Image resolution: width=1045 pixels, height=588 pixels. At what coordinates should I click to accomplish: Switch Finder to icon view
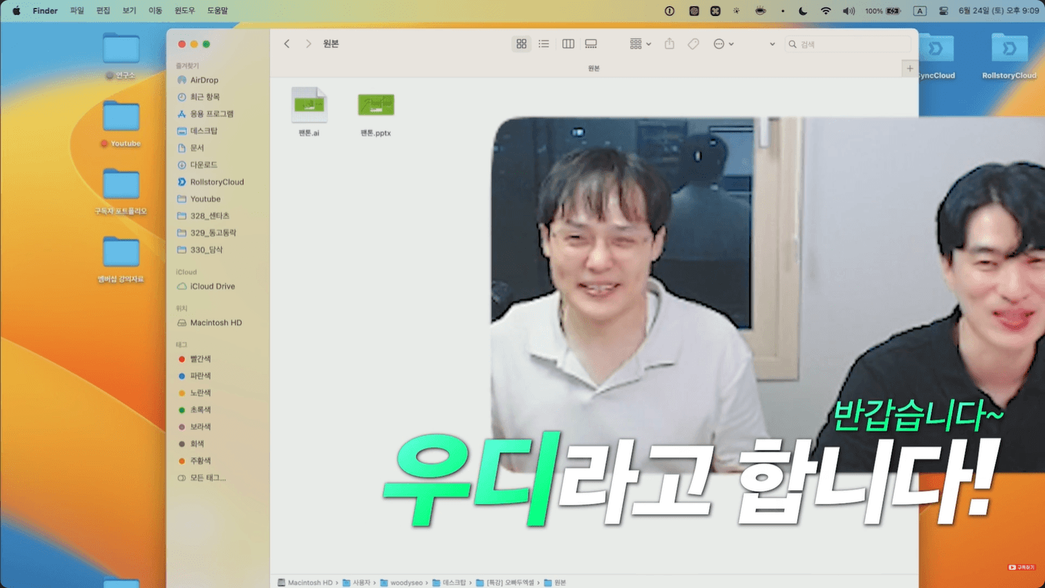(521, 44)
